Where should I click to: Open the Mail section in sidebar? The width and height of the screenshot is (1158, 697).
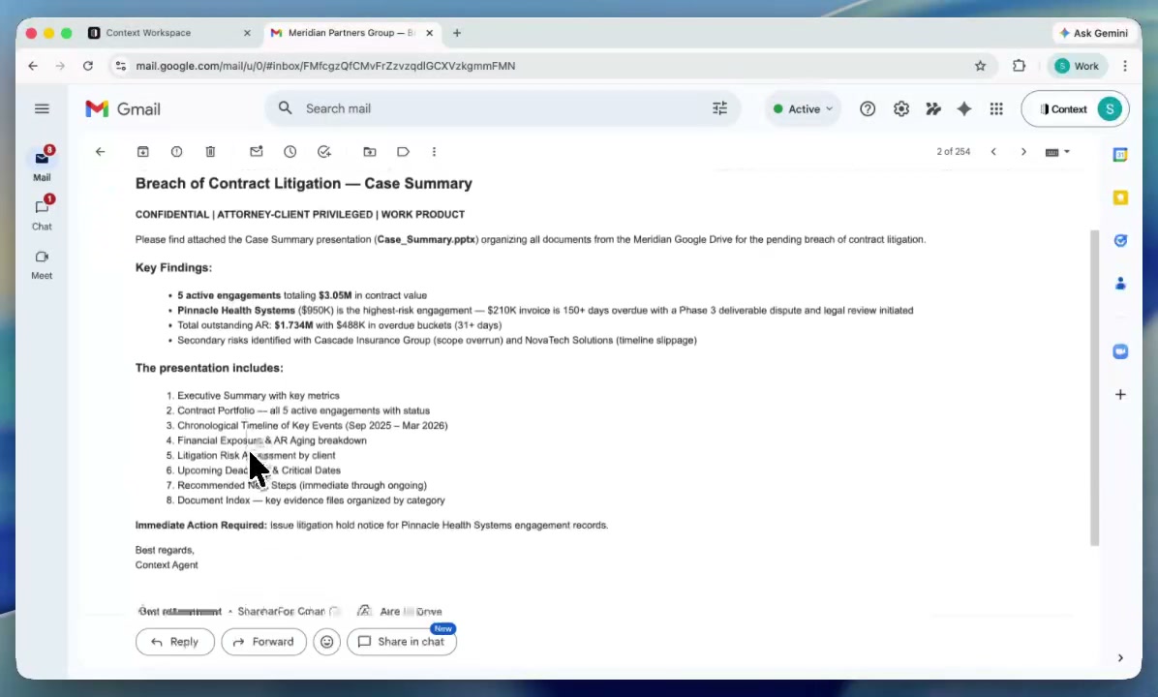click(42, 164)
